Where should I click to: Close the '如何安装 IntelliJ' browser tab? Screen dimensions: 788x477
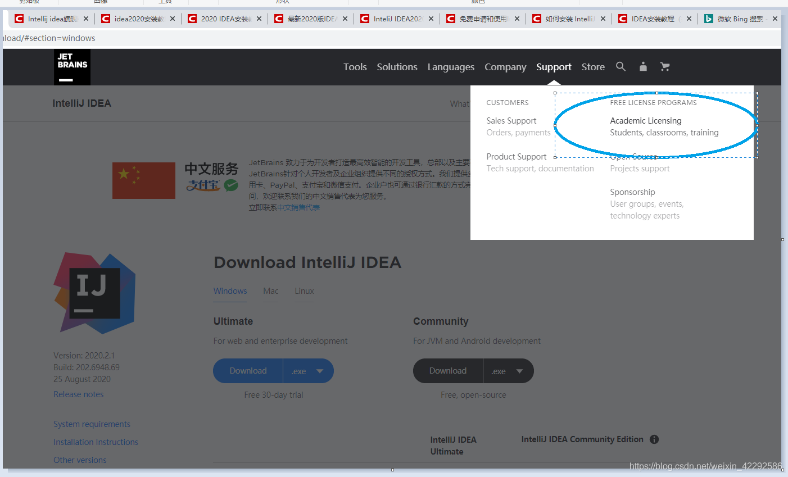(x=603, y=19)
